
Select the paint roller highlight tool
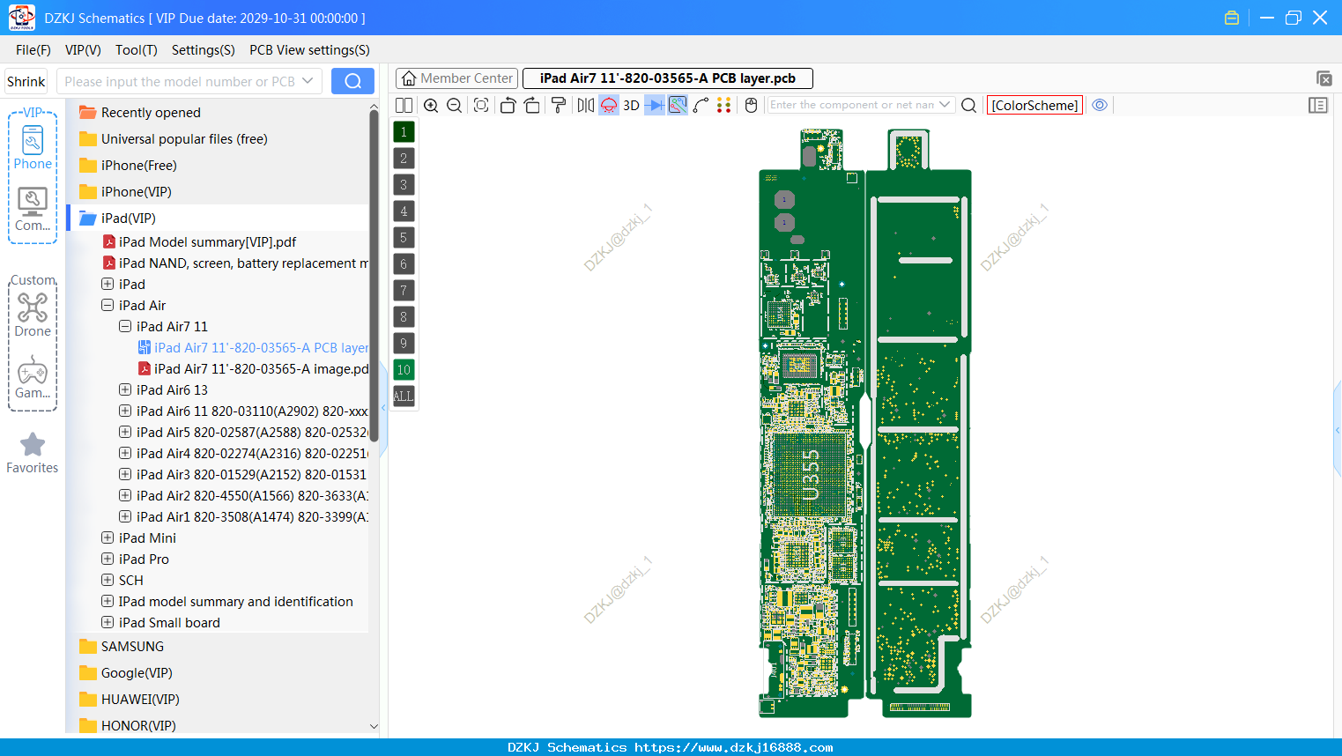point(558,105)
